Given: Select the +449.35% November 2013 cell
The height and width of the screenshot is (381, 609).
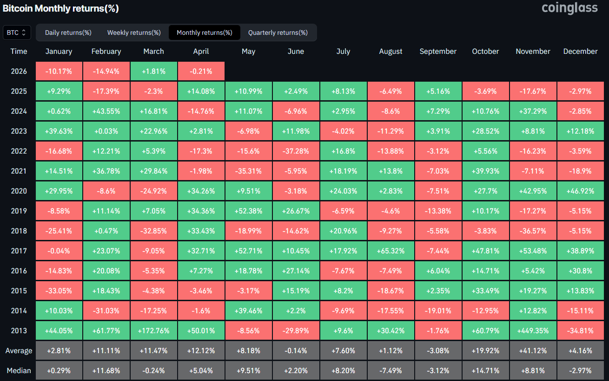Looking at the screenshot, I should click(533, 330).
